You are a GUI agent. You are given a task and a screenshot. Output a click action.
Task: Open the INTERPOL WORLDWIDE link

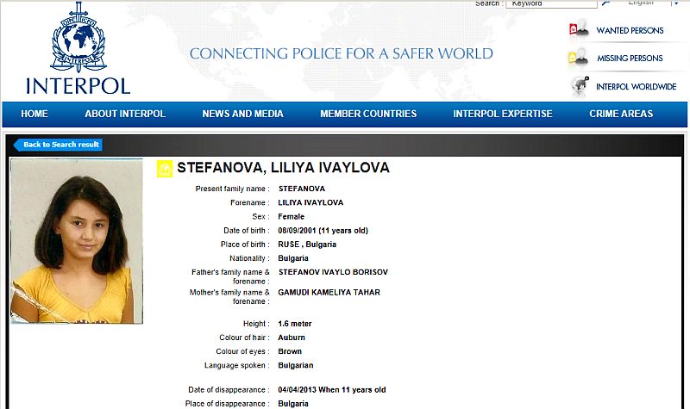coord(636,87)
